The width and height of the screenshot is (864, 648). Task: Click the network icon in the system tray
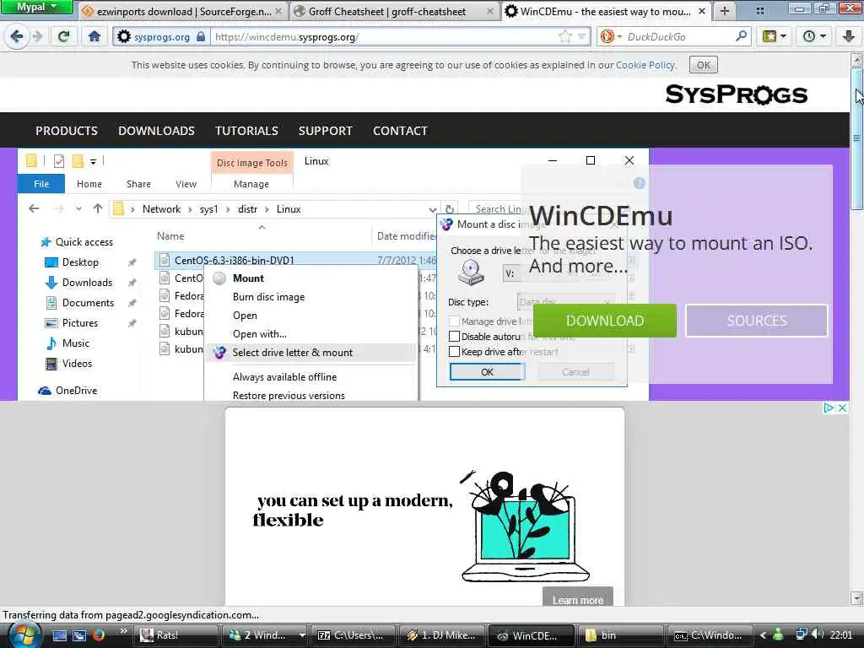[802, 634]
